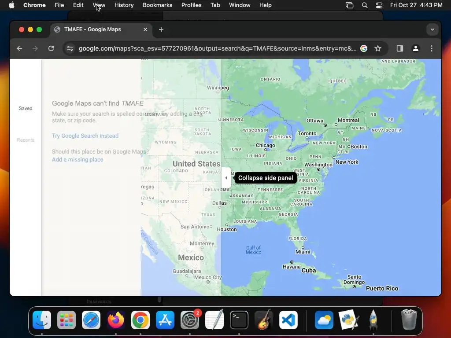Viewport: 451px width, 338px height.
Task: Open a new tab with plus
Action: 161,29
